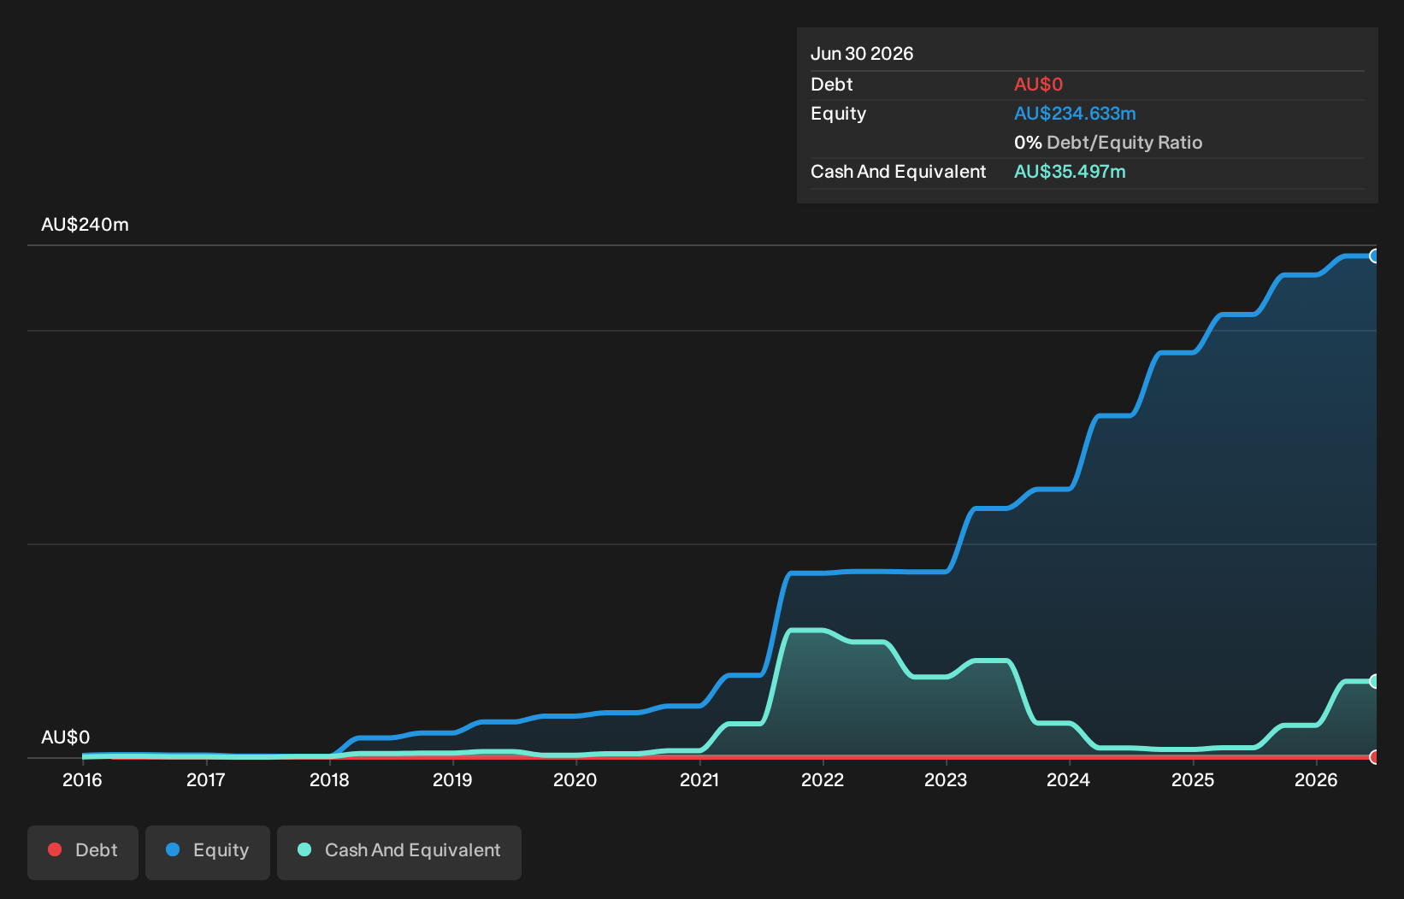This screenshot has height=899, width=1404.
Task: Click the teal Cash And Equivalent legend dot
Action: (304, 849)
